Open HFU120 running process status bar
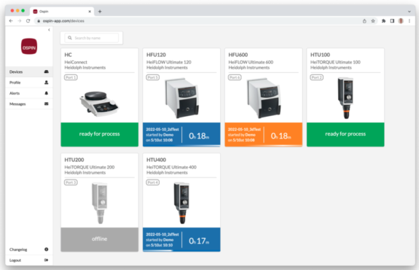The width and height of the screenshot is (419, 270). (x=181, y=134)
